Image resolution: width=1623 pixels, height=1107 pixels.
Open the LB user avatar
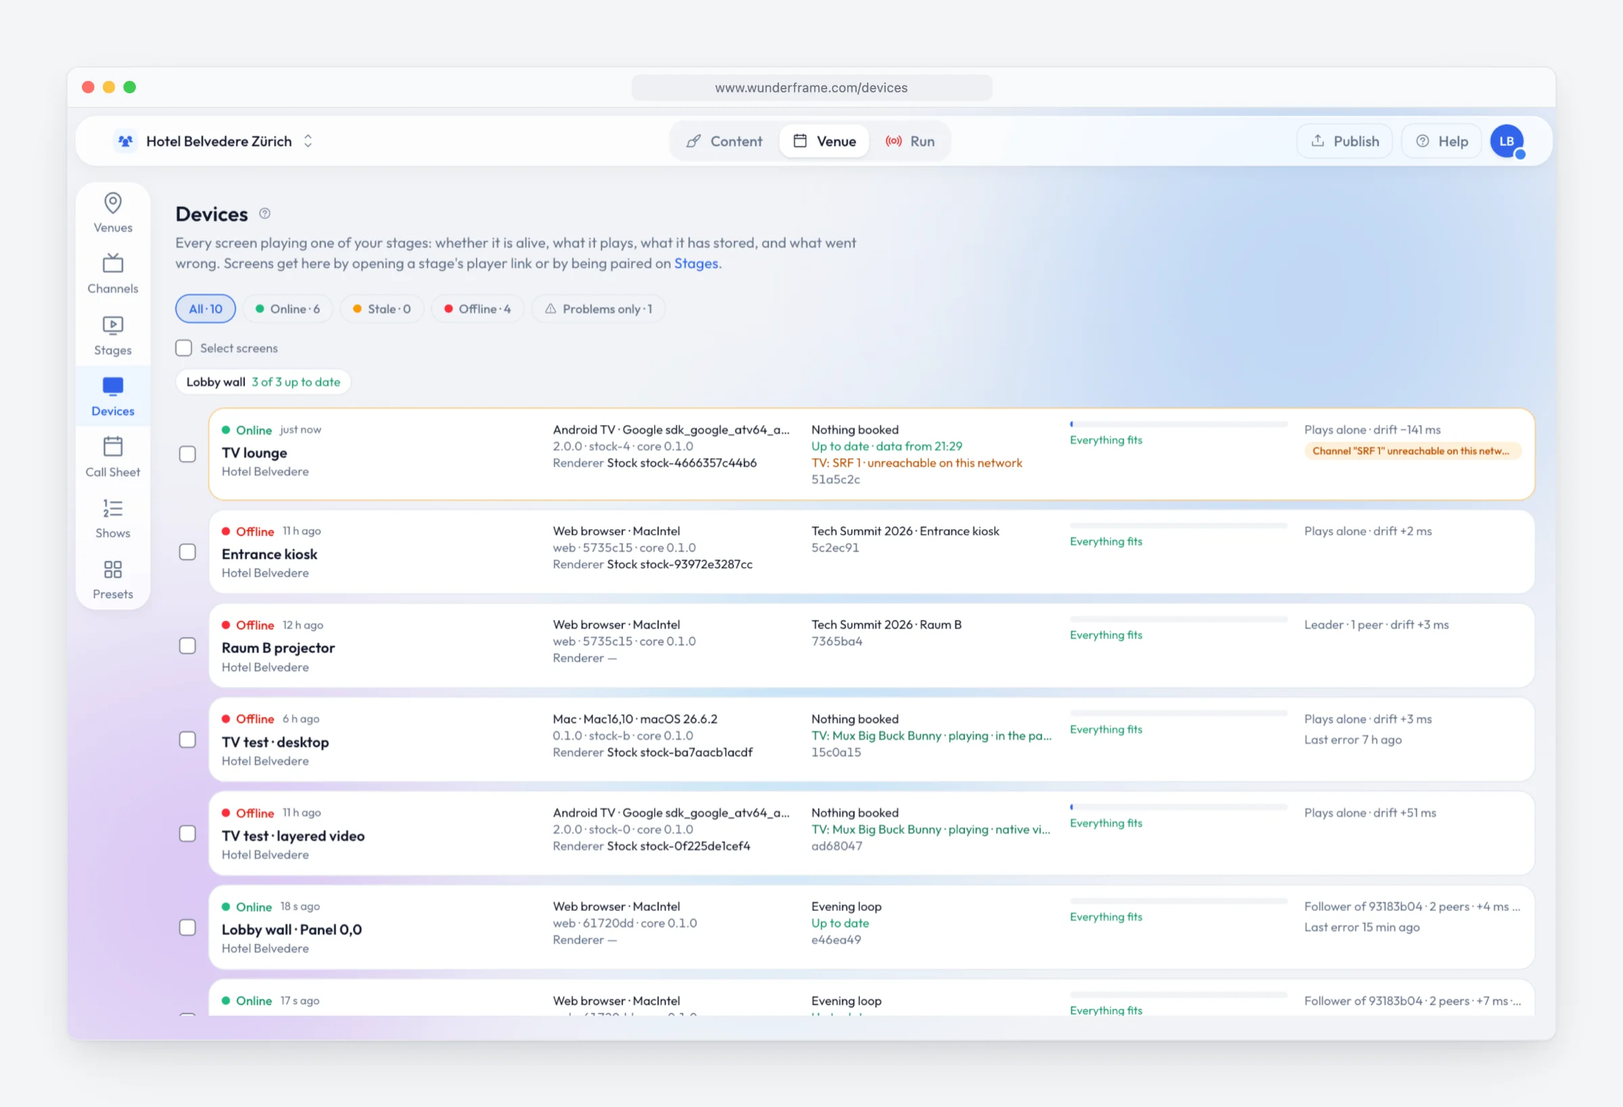pyautogui.click(x=1507, y=141)
